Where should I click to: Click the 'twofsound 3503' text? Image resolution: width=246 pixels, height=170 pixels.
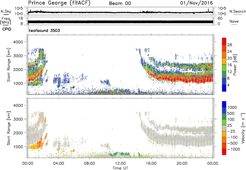[44, 30]
